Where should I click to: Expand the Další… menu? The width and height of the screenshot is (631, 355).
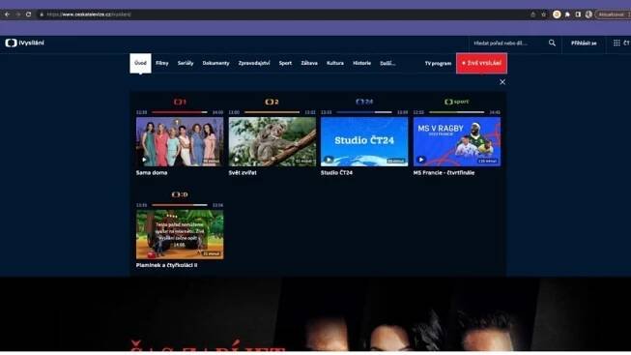click(x=387, y=63)
